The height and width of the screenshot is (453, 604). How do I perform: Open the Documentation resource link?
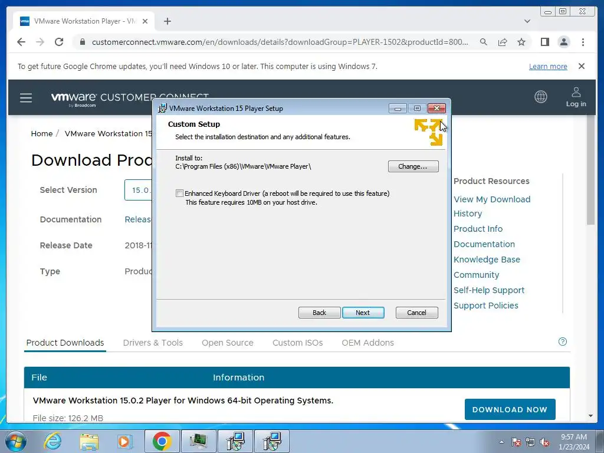coord(484,244)
